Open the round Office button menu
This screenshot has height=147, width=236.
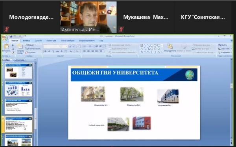click(5, 38)
